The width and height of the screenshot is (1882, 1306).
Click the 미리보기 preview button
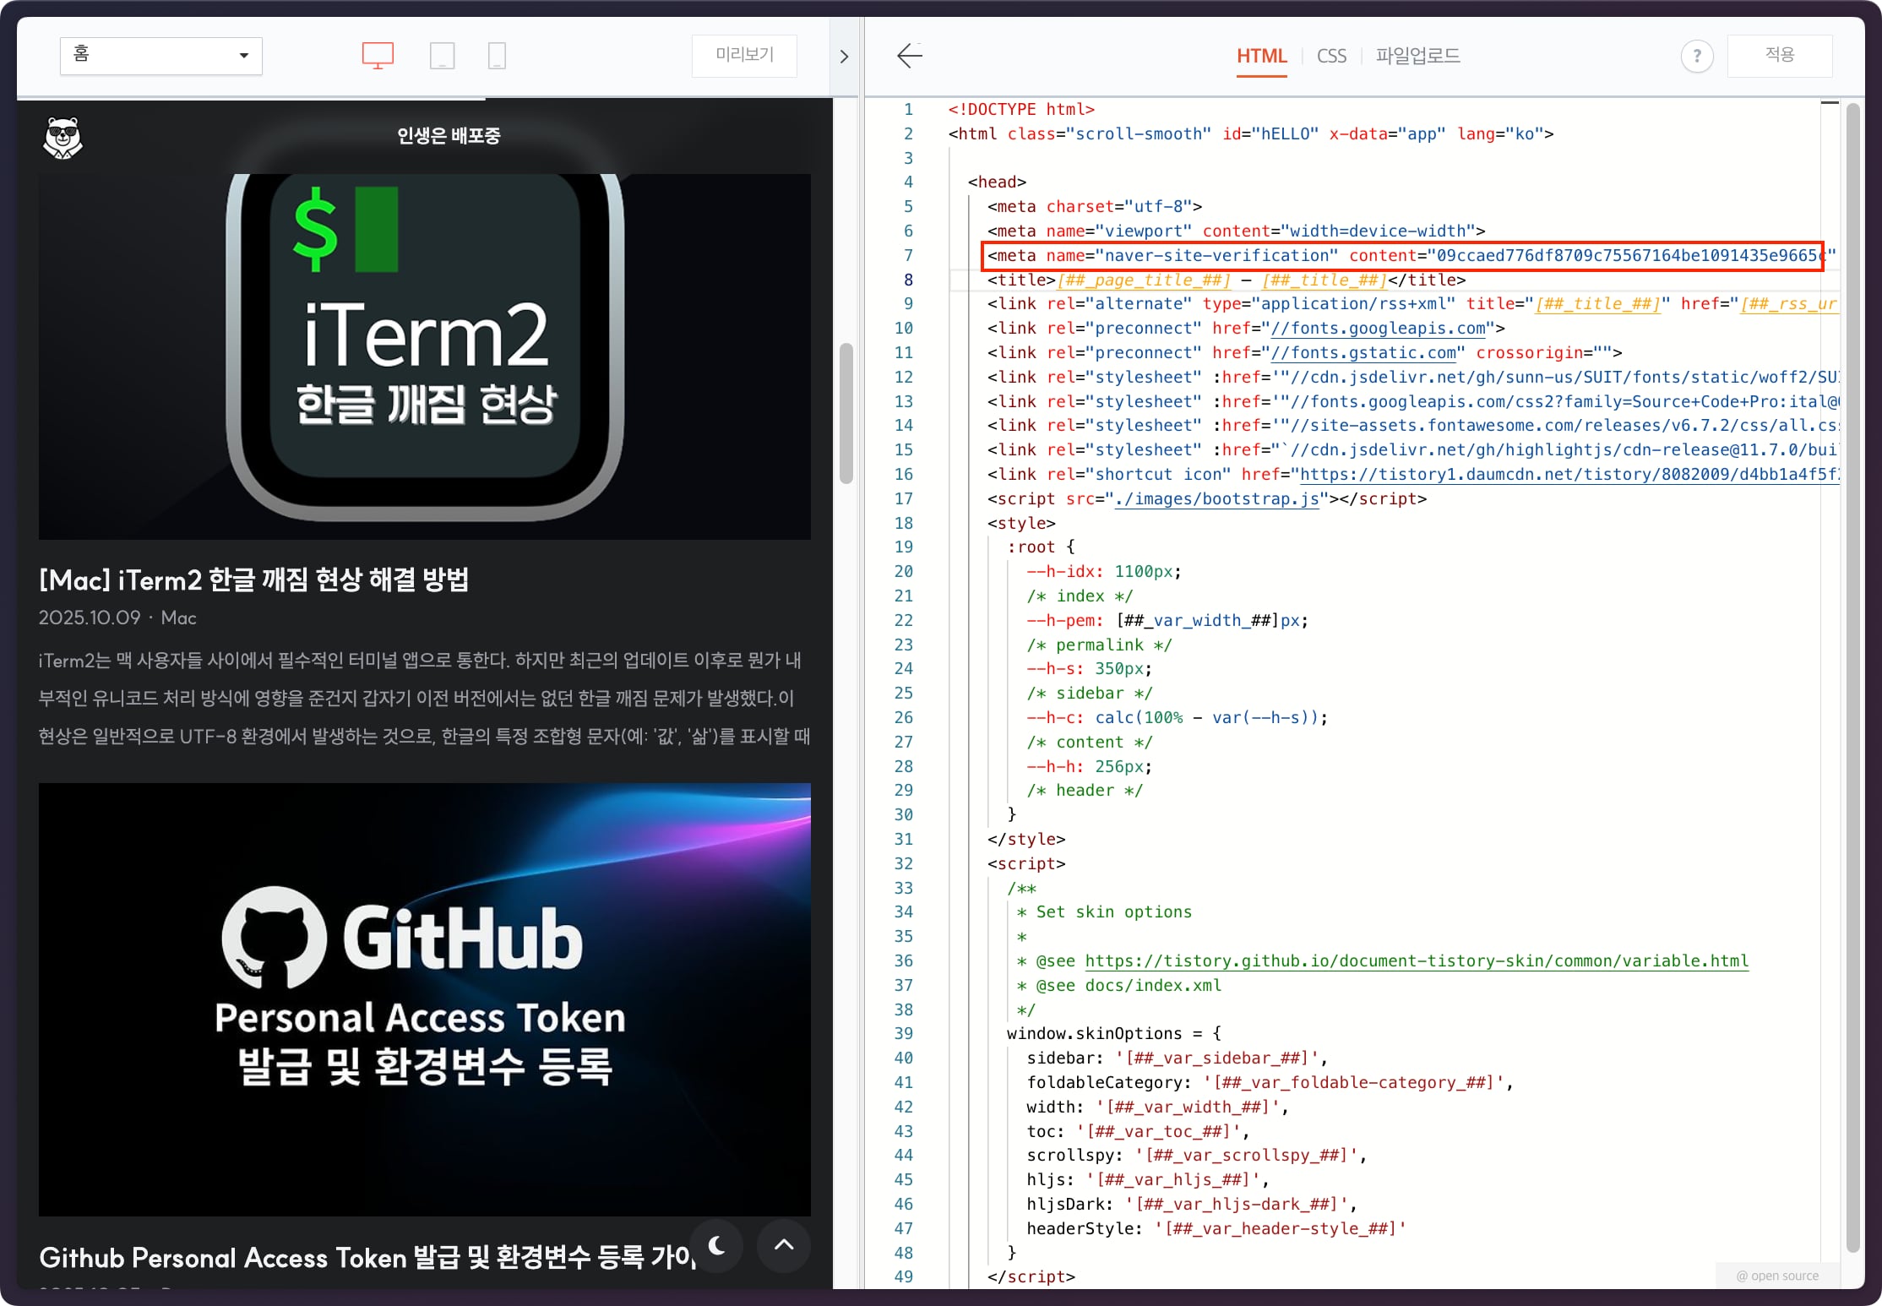point(743,55)
